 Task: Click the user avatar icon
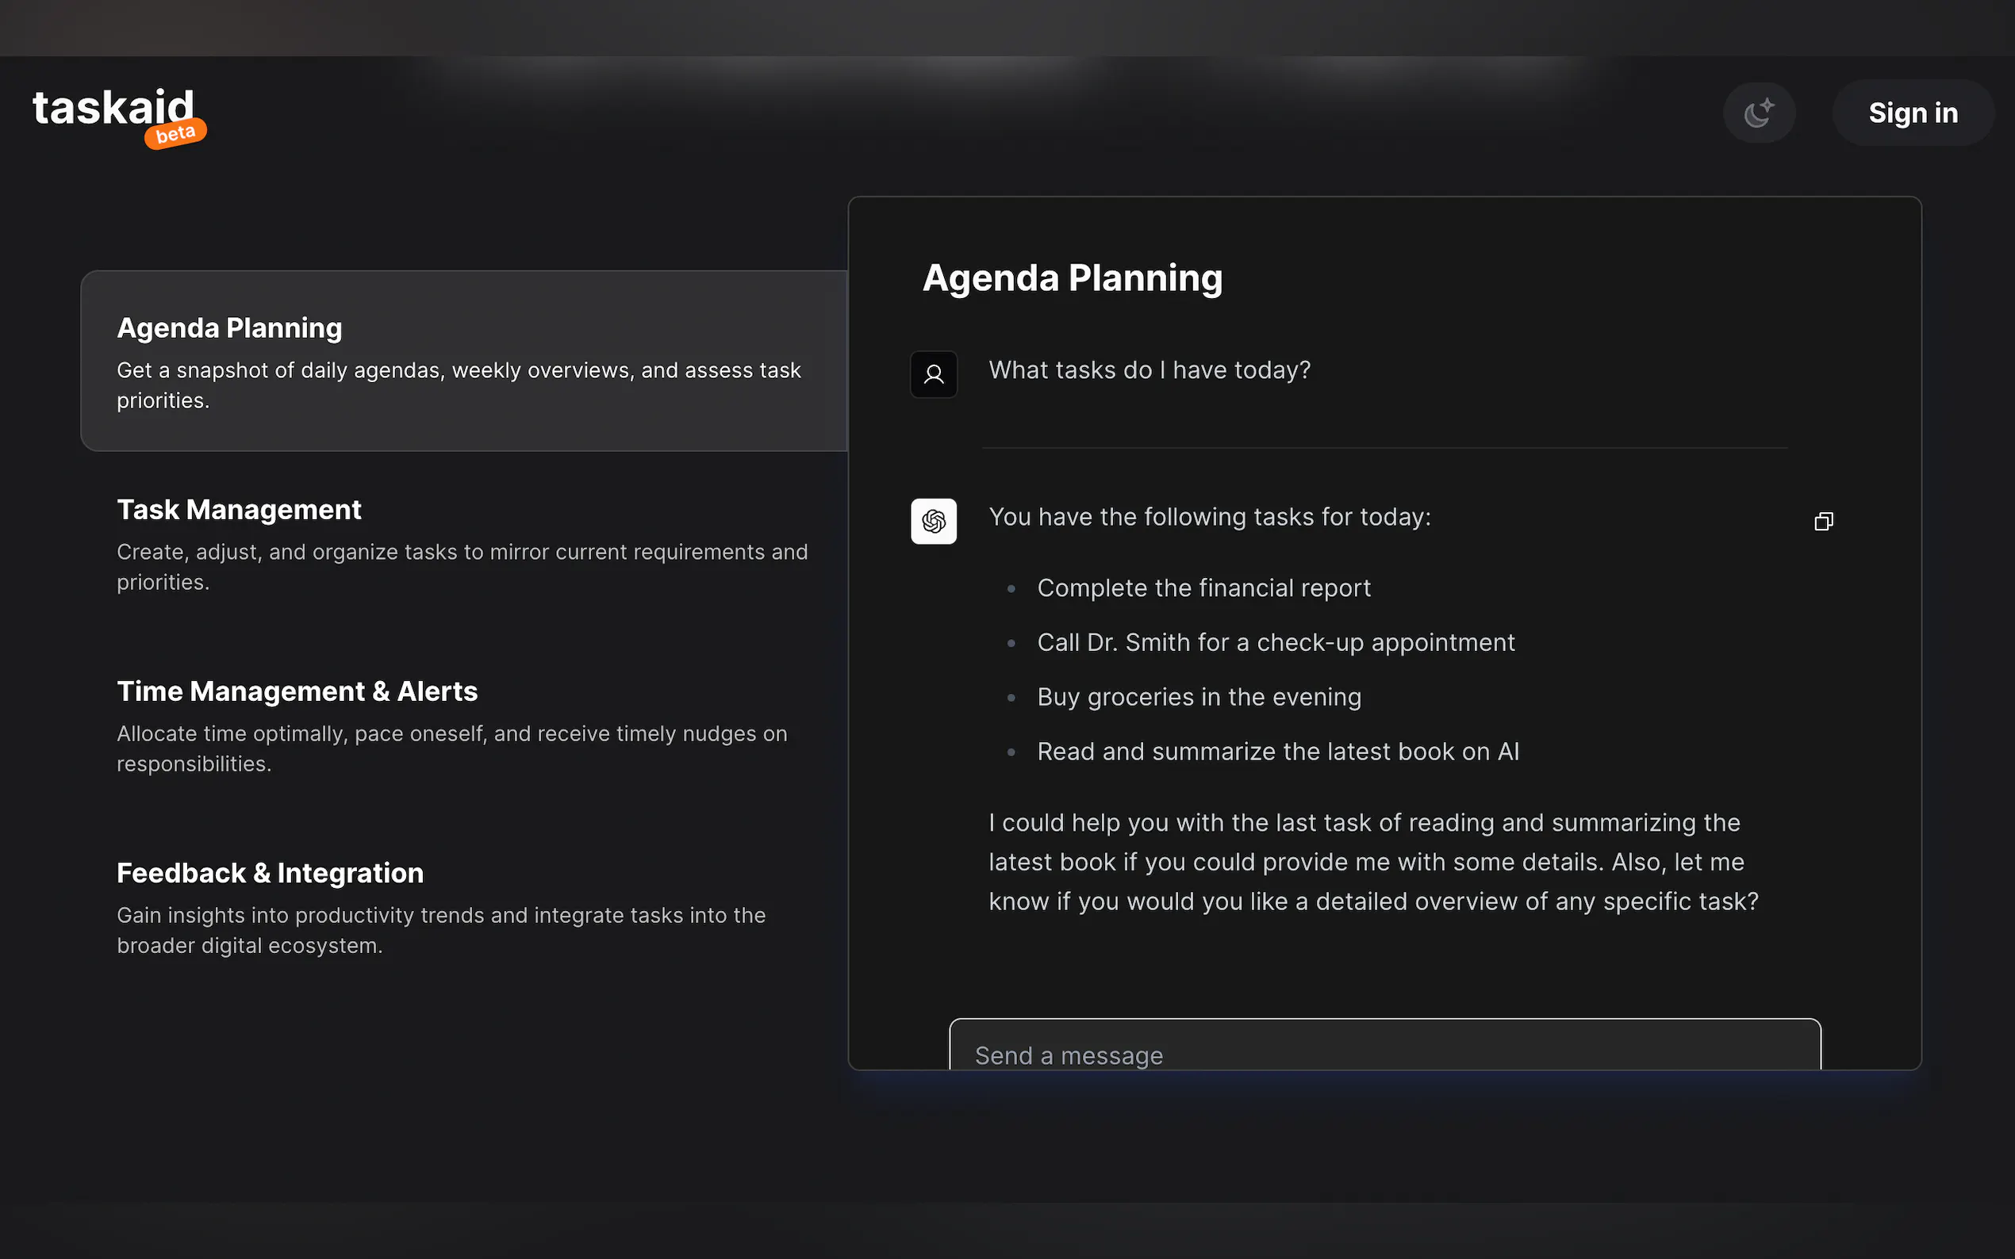(934, 375)
